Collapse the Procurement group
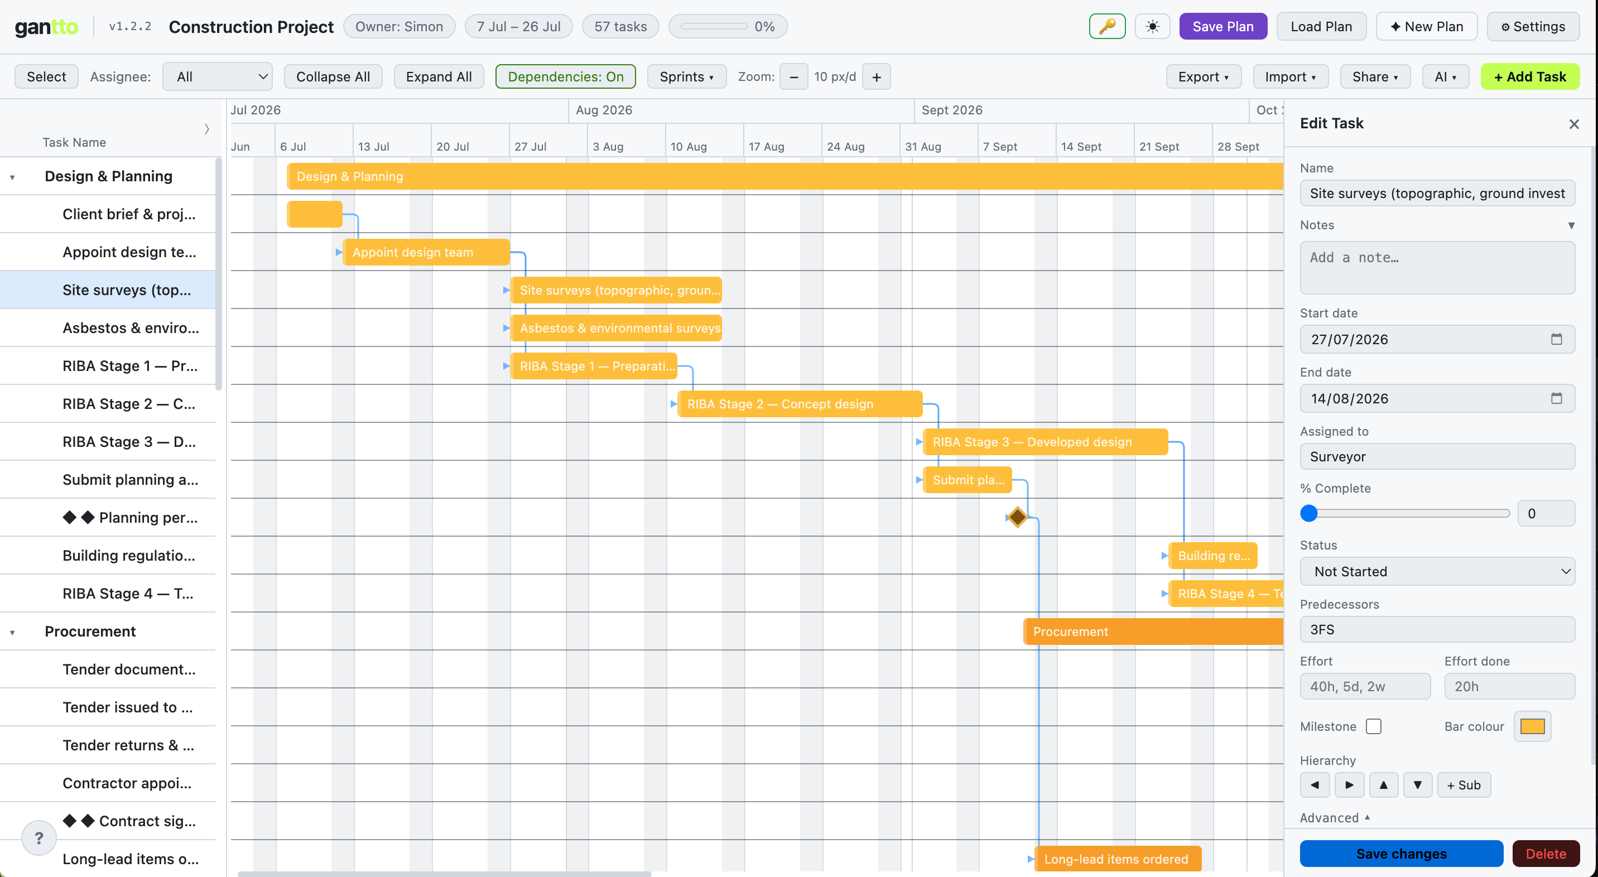This screenshot has width=1598, height=877. coord(12,633)
